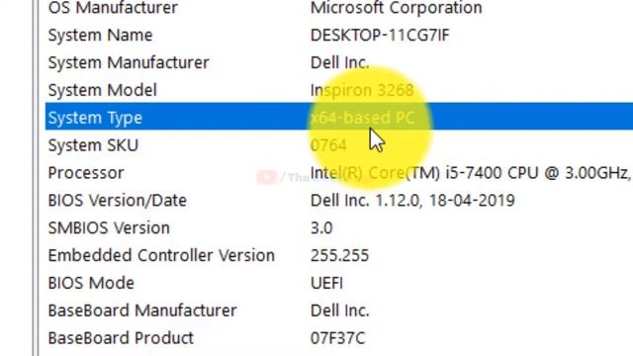Select the System SKU row
Viewport: 633px width, 356px height.
[339, 145]
